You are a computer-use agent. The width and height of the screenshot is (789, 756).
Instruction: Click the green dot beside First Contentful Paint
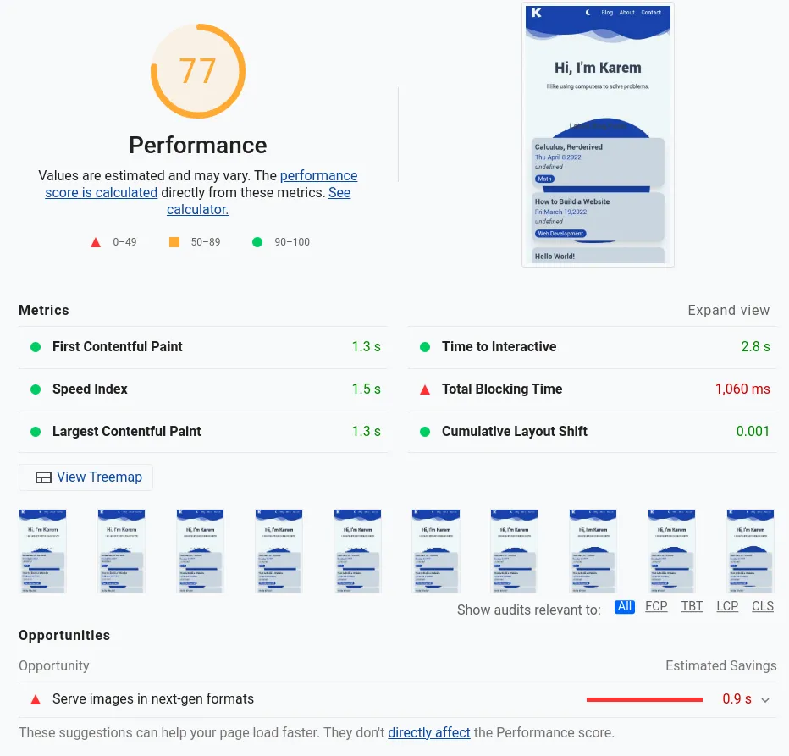pyautogui.click(x=36, y=347)
